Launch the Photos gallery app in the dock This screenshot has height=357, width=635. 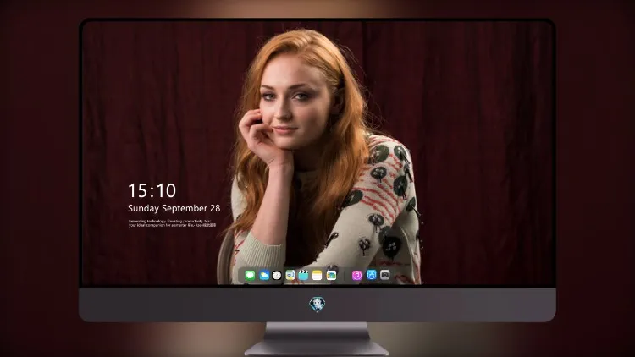[x=331, y=275]
